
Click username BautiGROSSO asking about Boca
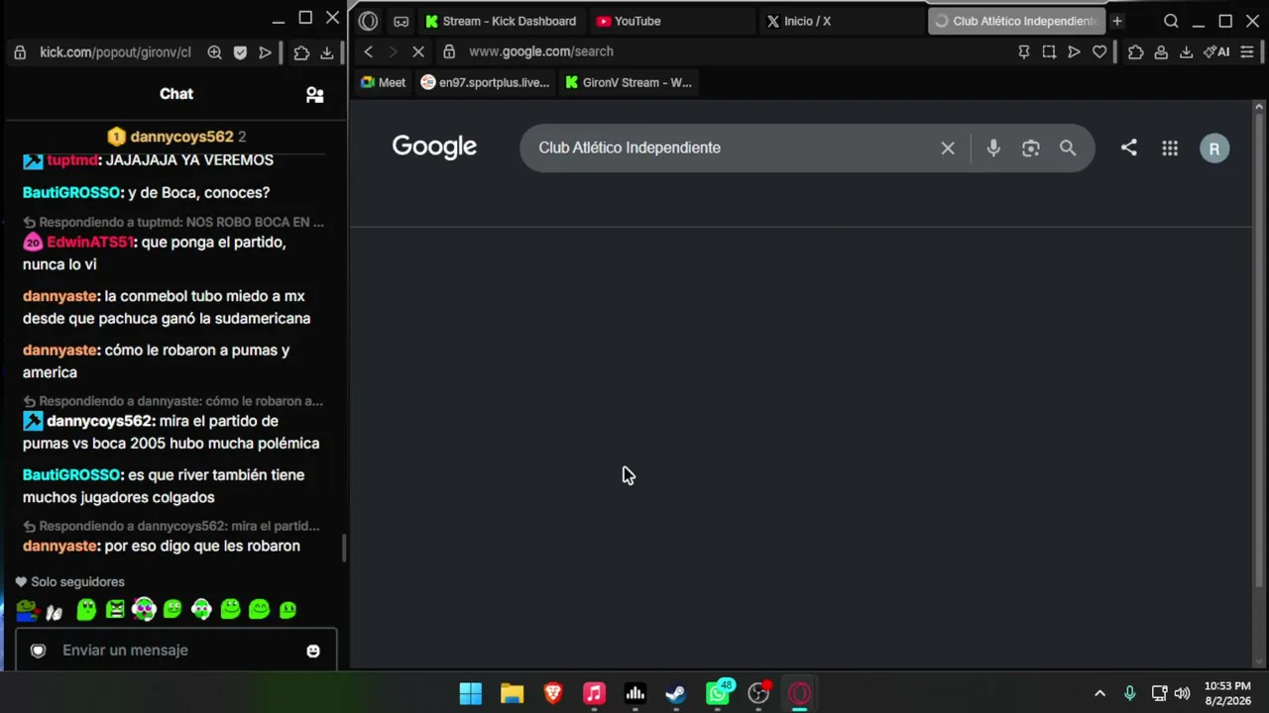[x=71, y=192]
